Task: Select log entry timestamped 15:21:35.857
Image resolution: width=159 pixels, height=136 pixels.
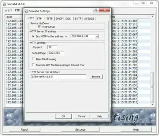Action: [125, 99]
